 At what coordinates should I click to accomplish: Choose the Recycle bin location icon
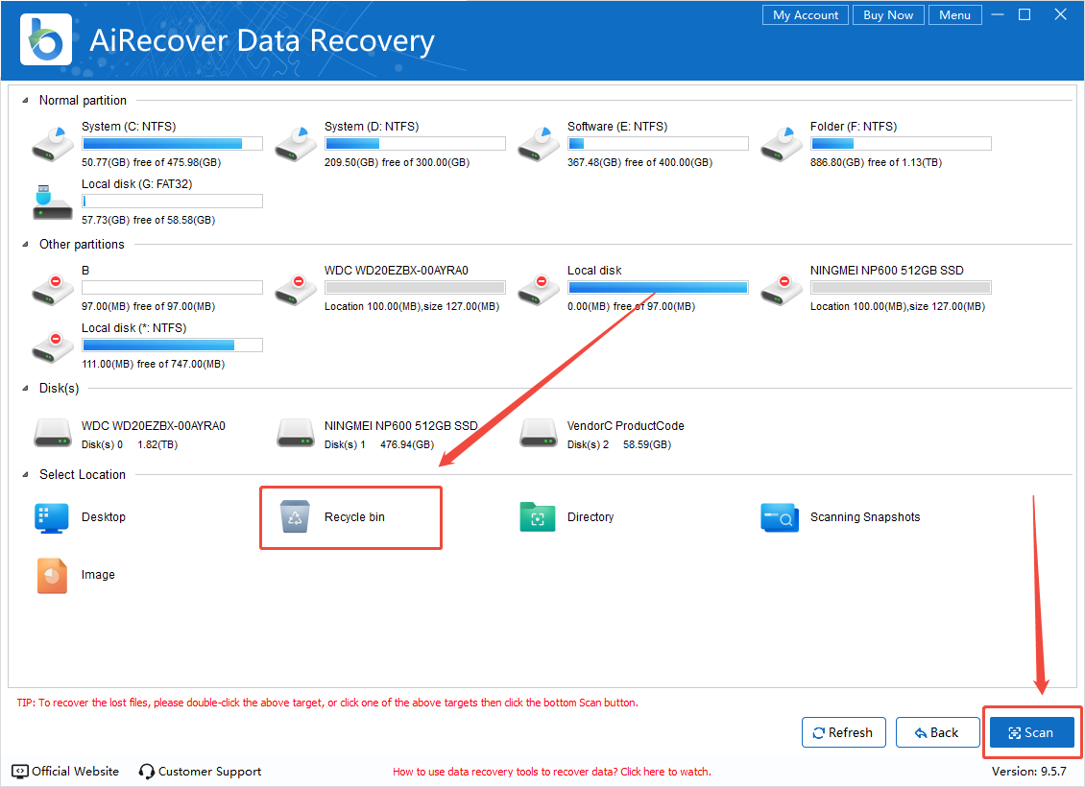click(x=296, y=517)
